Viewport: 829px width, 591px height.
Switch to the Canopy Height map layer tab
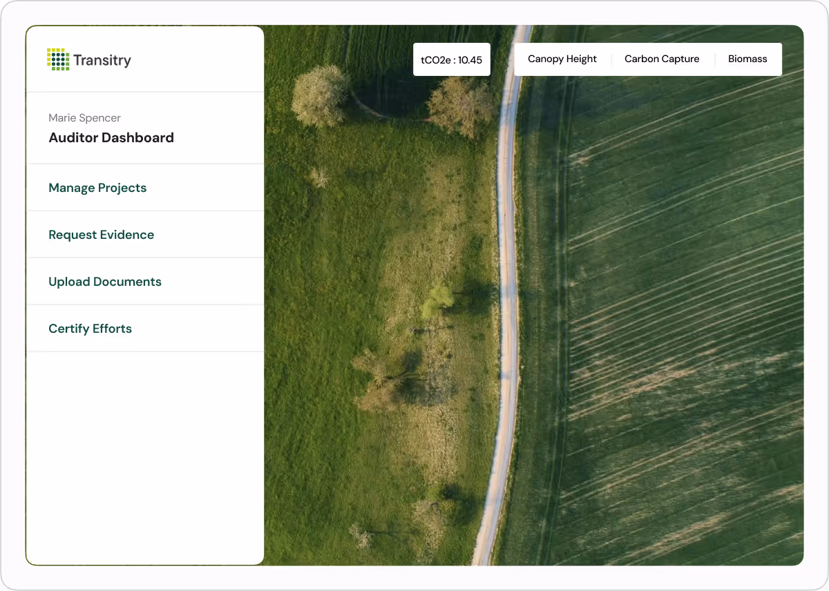click(562, 59)
